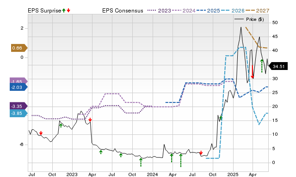Click the 2024 label on the time axis
This screenshot has width=296, height=177.
pos(152,175)
